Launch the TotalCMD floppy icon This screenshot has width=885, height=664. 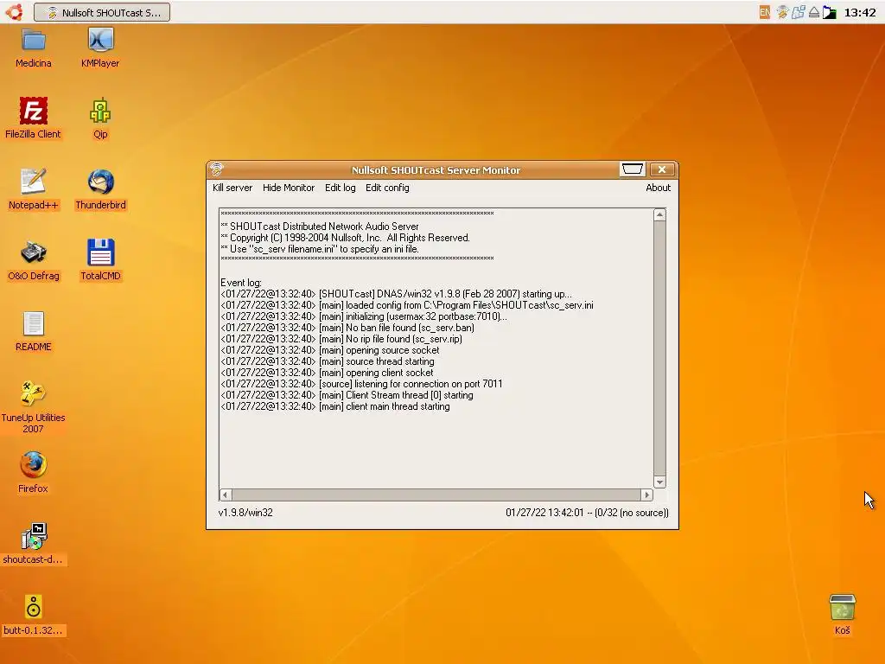pos(100,253)
